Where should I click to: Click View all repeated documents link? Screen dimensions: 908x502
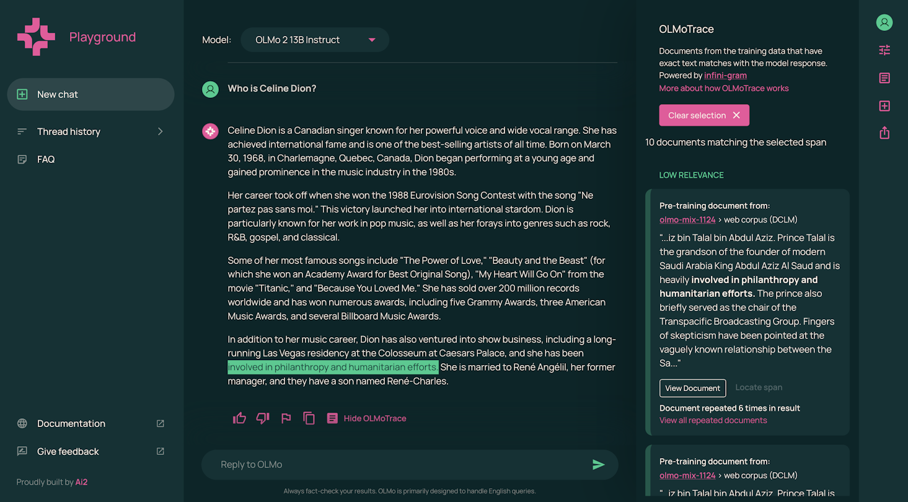click(x=713, y=420)
